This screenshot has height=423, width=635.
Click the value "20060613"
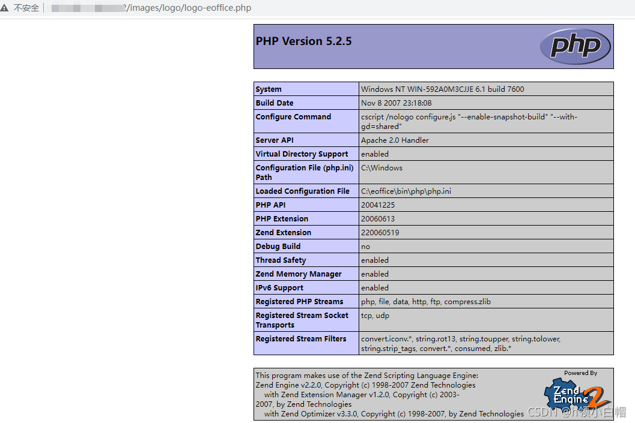[378, 218]
